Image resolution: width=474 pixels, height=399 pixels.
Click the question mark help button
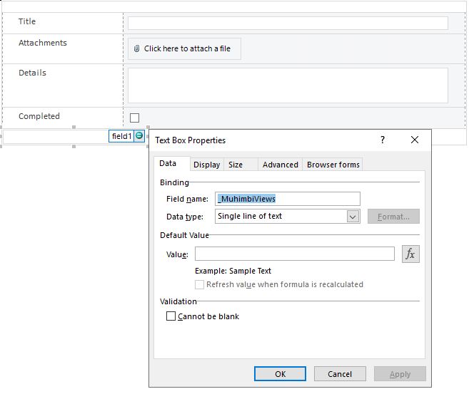point(382,140)
